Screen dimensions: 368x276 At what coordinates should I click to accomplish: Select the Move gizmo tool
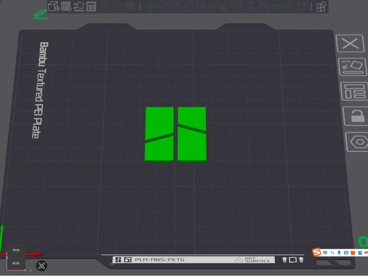(150, 7)
